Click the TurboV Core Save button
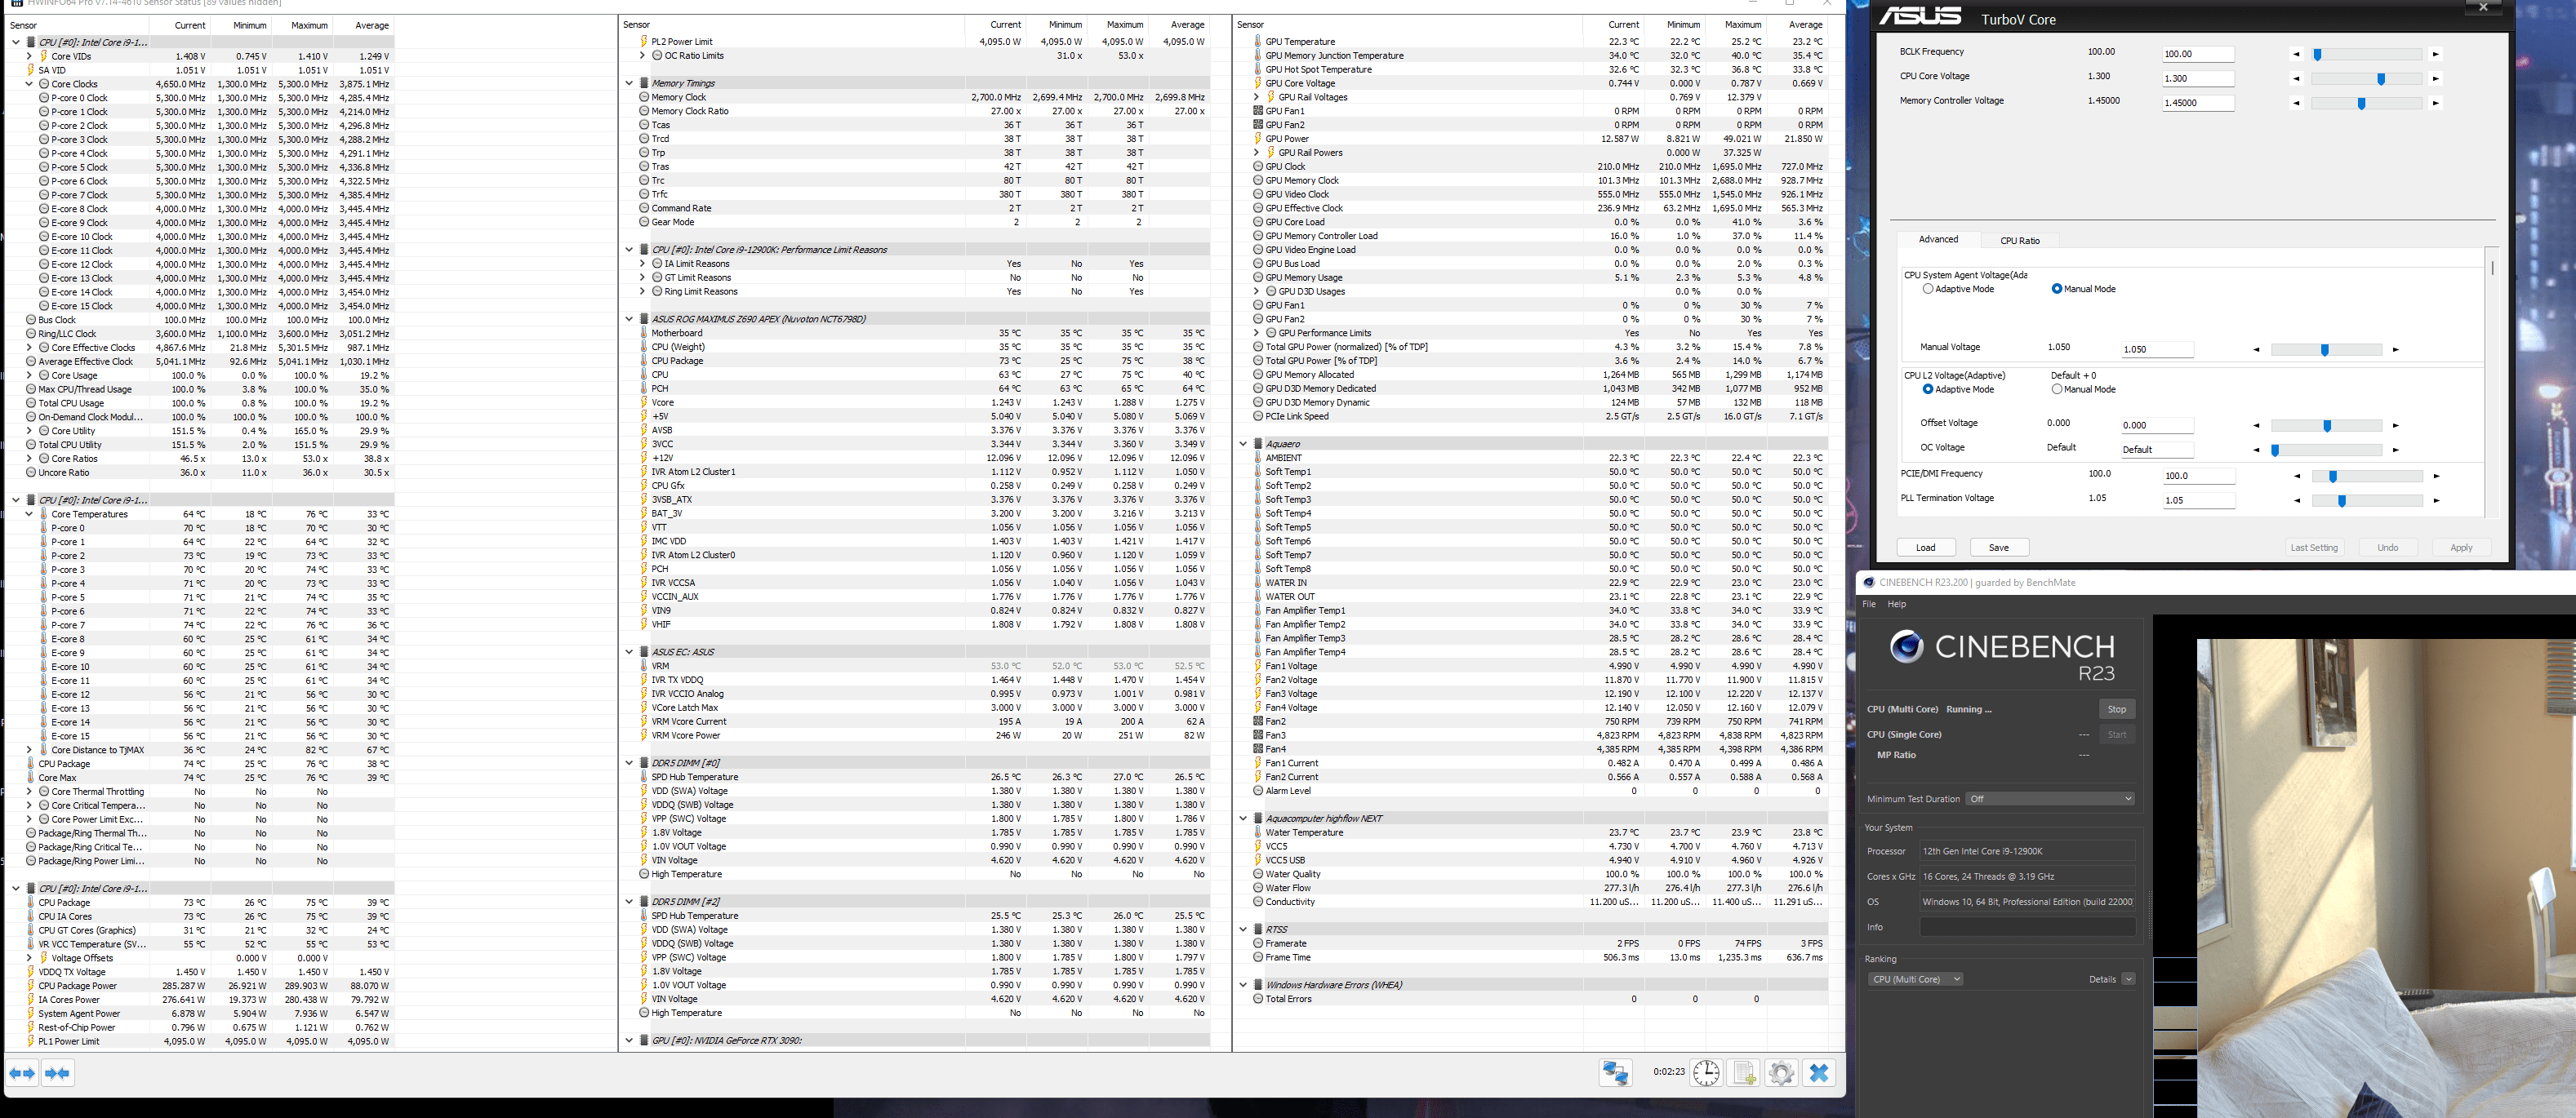 (x=1998, y=548)
